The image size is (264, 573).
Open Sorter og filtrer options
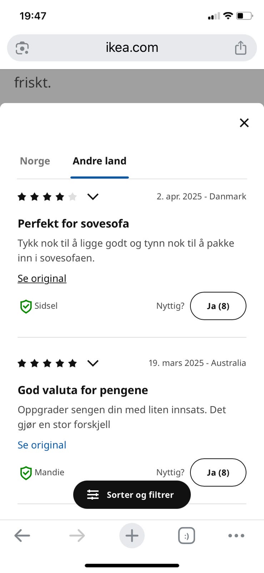pyautogui.click(x=132, y=495)
